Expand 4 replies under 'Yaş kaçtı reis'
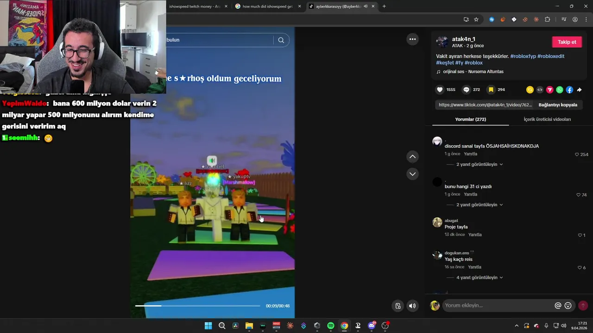This screenshot has height=333, width=593. [x=479, y=277]
